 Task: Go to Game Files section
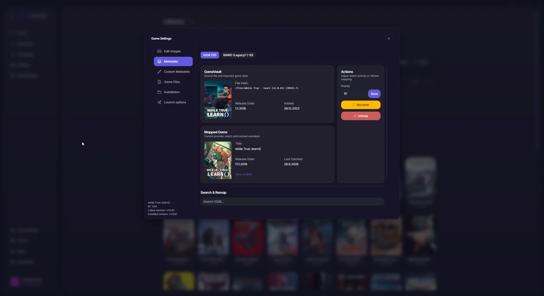173,82
